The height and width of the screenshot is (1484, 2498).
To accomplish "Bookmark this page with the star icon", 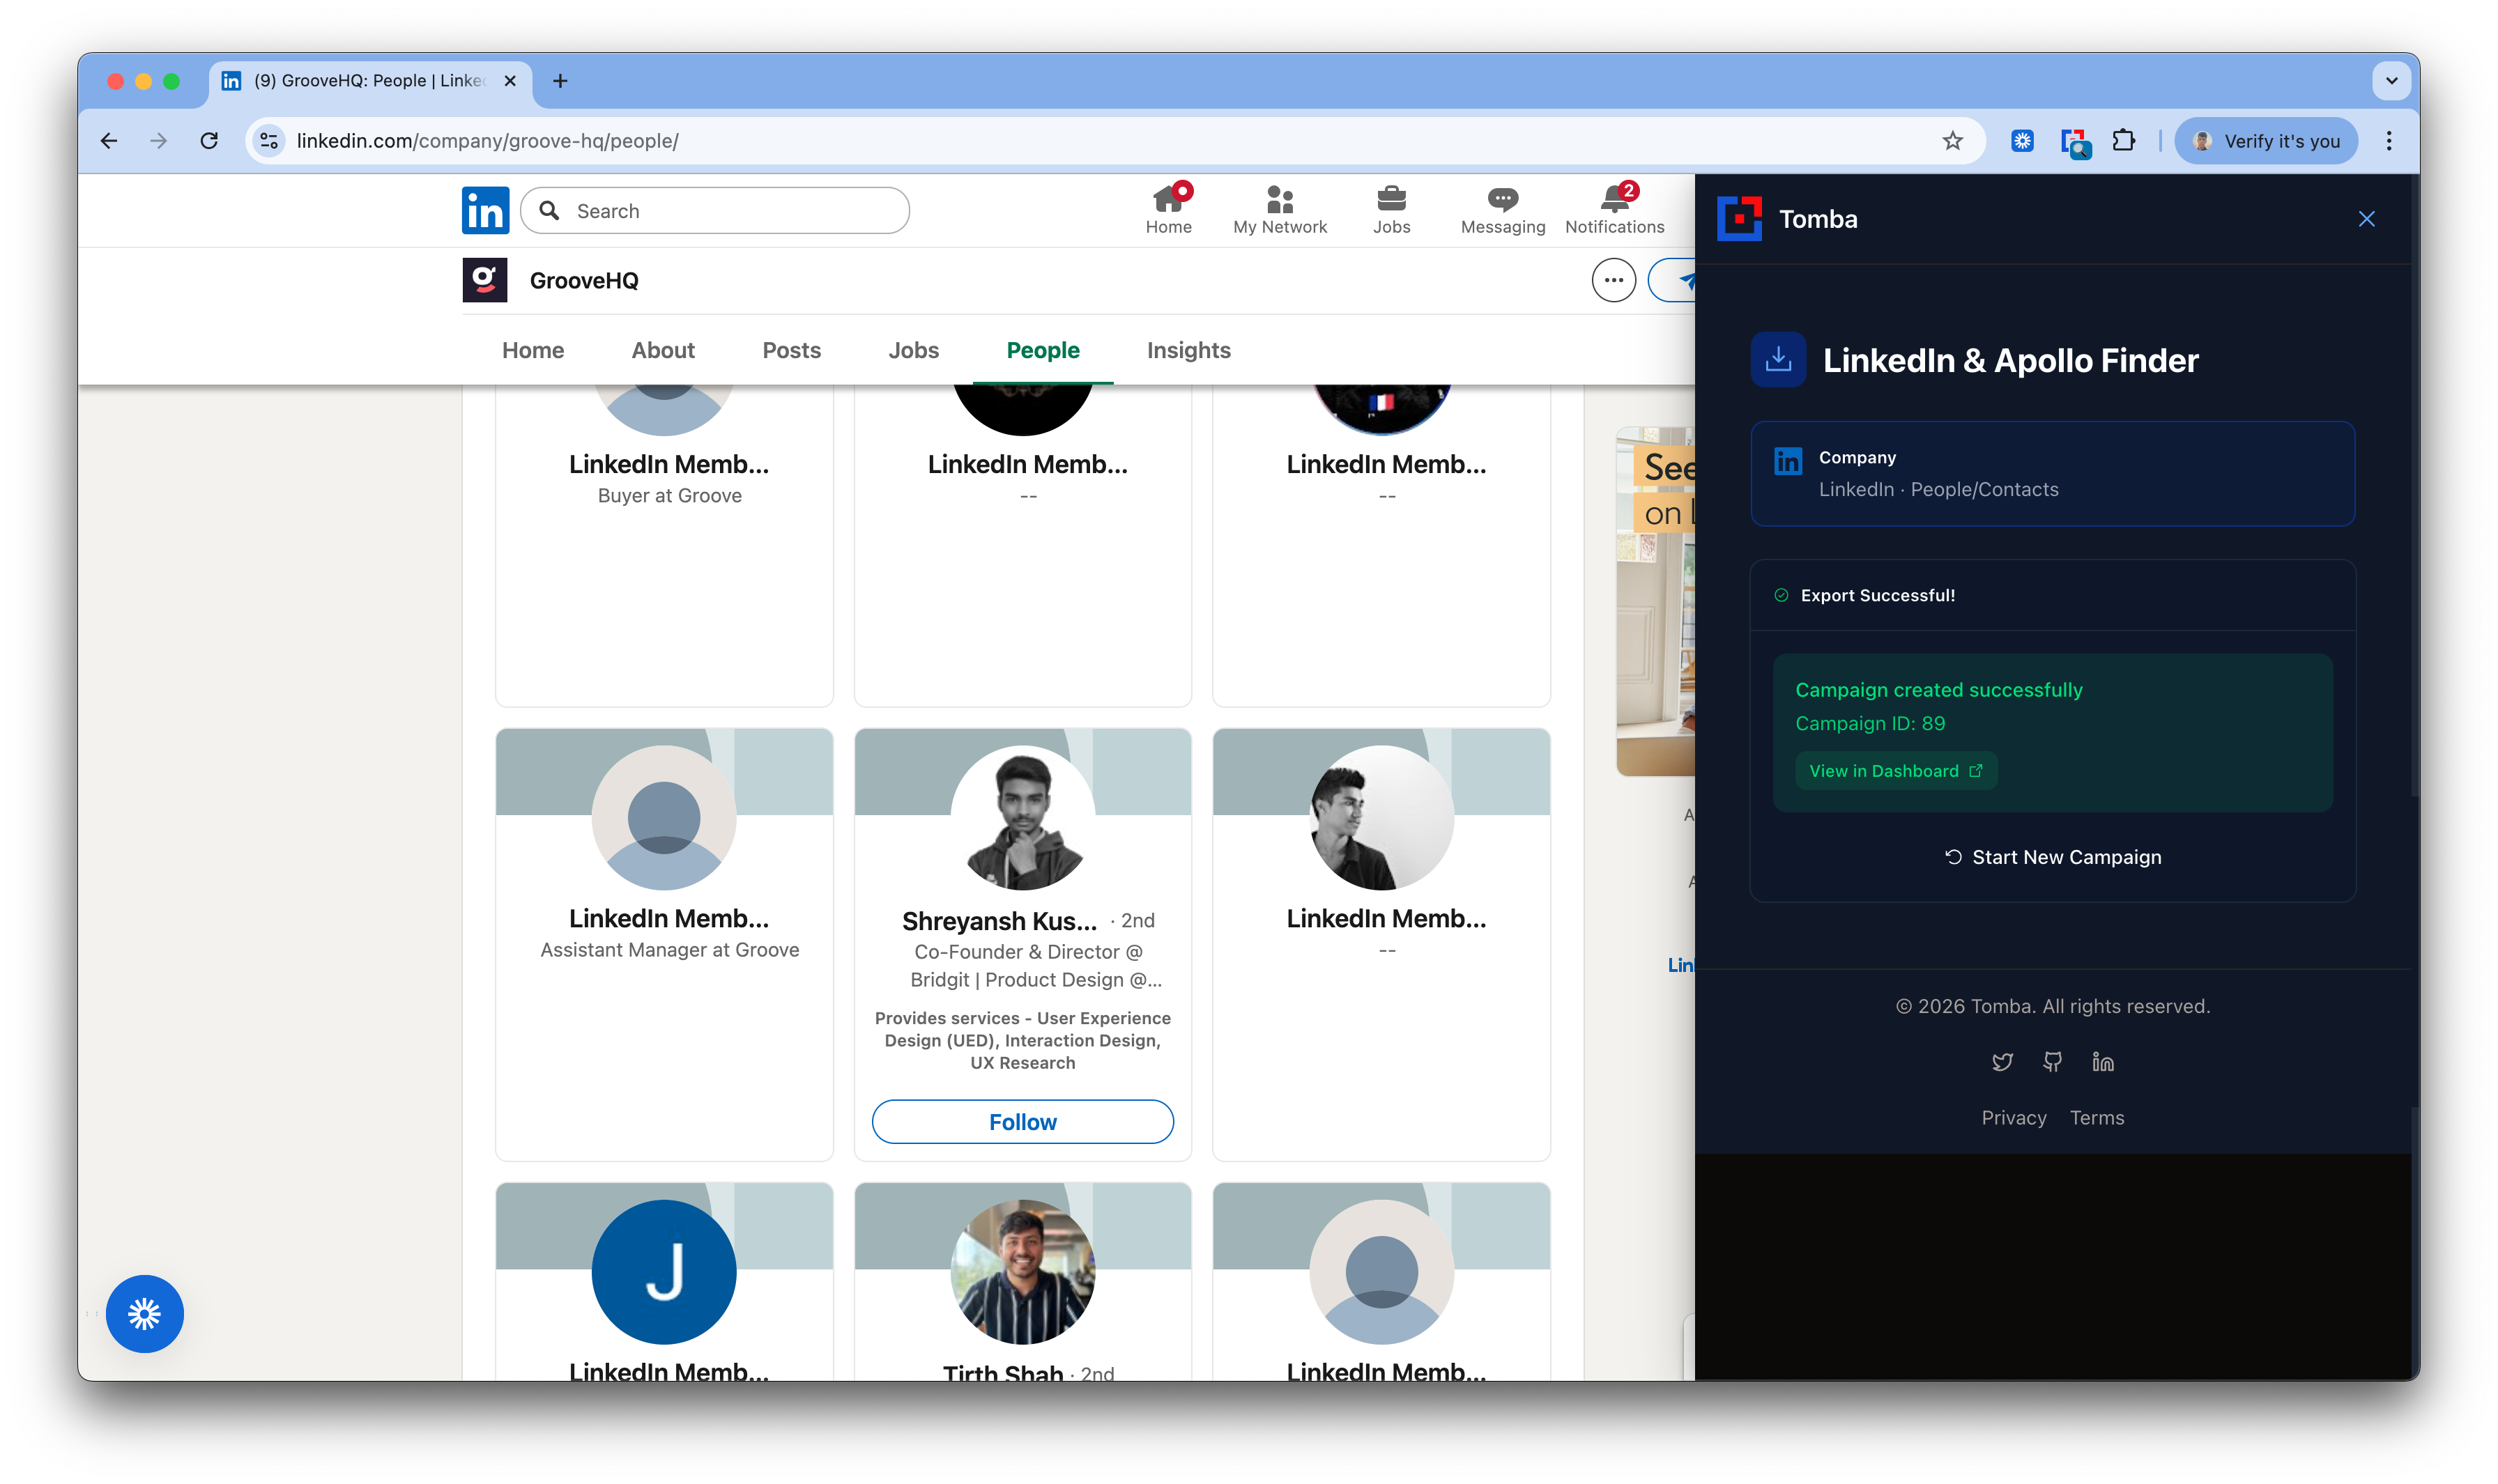I will coord(1952,141).
